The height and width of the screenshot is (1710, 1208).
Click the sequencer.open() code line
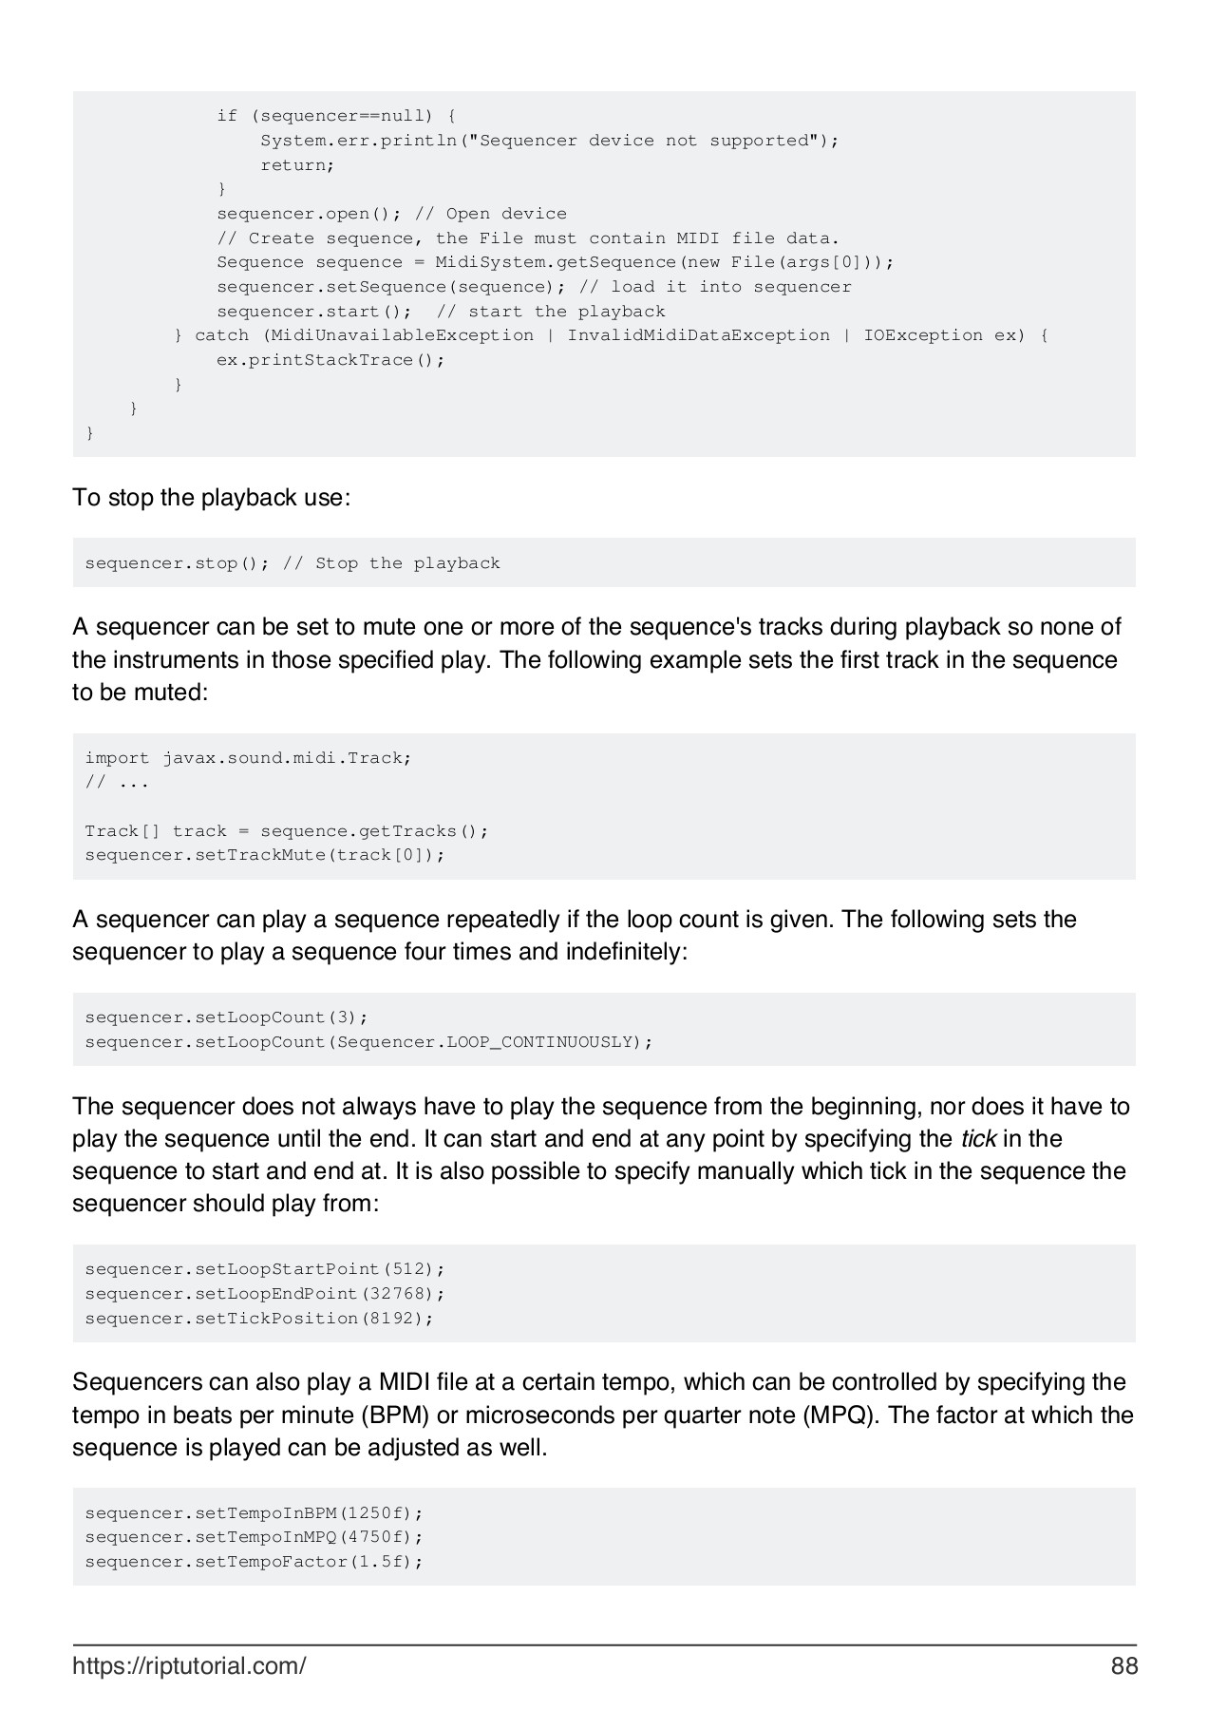[391, 214]
